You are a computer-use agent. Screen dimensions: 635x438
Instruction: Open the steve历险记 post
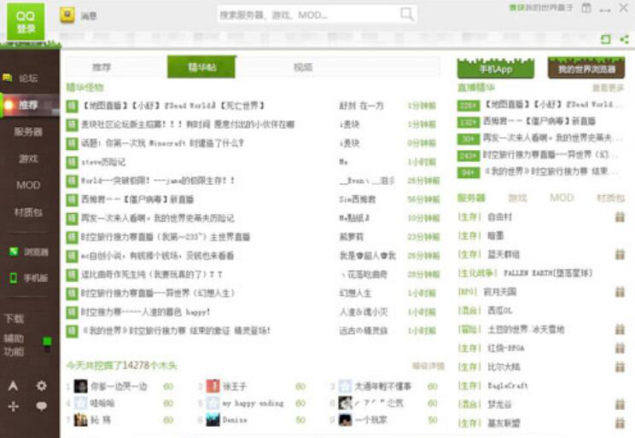click(103, 162)
